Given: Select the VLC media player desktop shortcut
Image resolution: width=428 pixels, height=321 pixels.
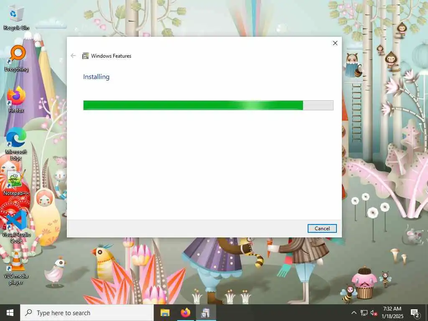Looking at the screenshot, I should coord(16,268).
